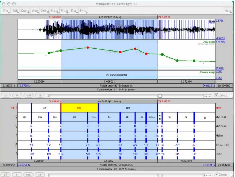Select the first green pitch point
Screen dimensions: 235x177
tap(49, 53)
